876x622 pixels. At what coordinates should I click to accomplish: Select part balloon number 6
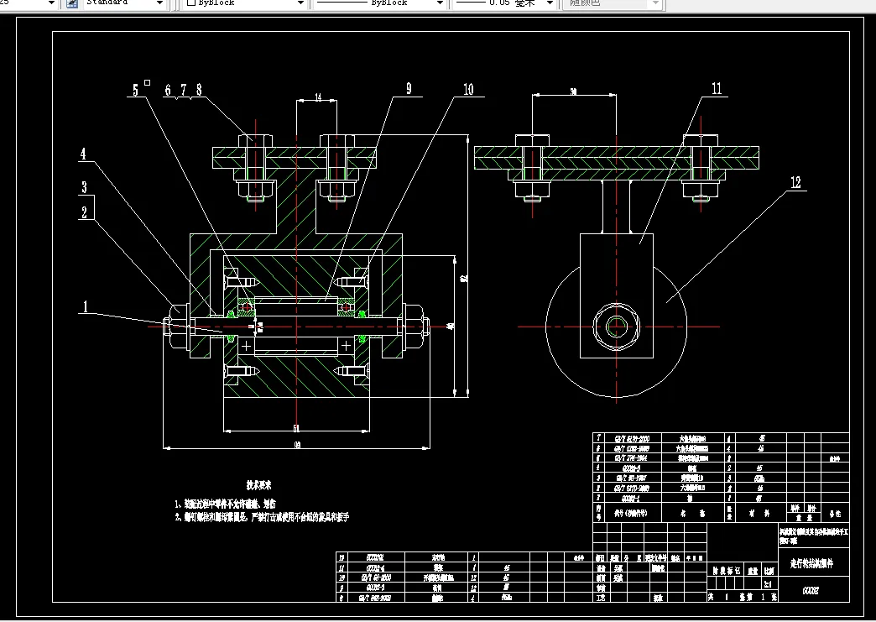tap(168, 90)
